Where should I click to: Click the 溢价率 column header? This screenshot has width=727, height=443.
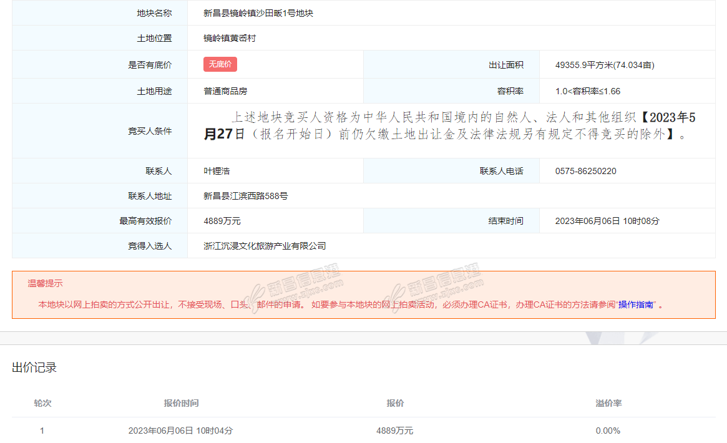click(608, 403)
